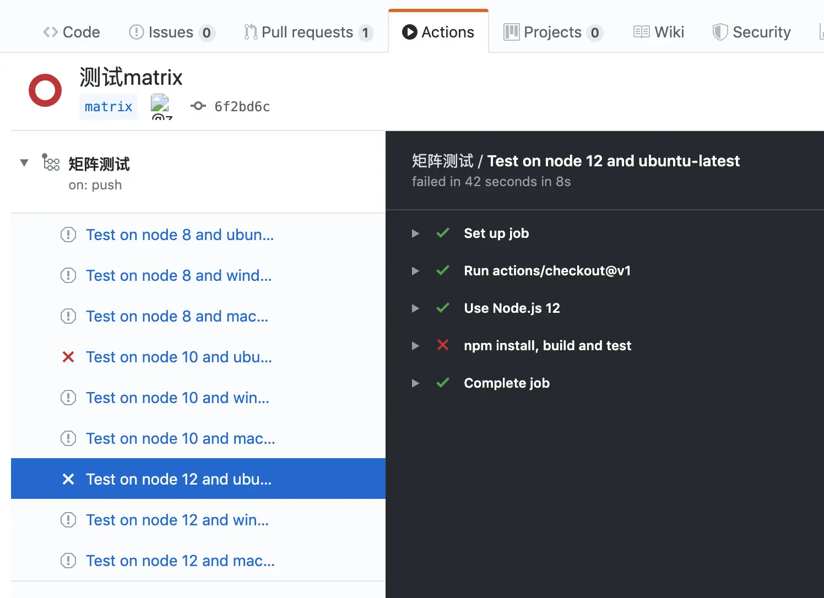Click green check beside Run actions/checkout@v1

point(443,270)
